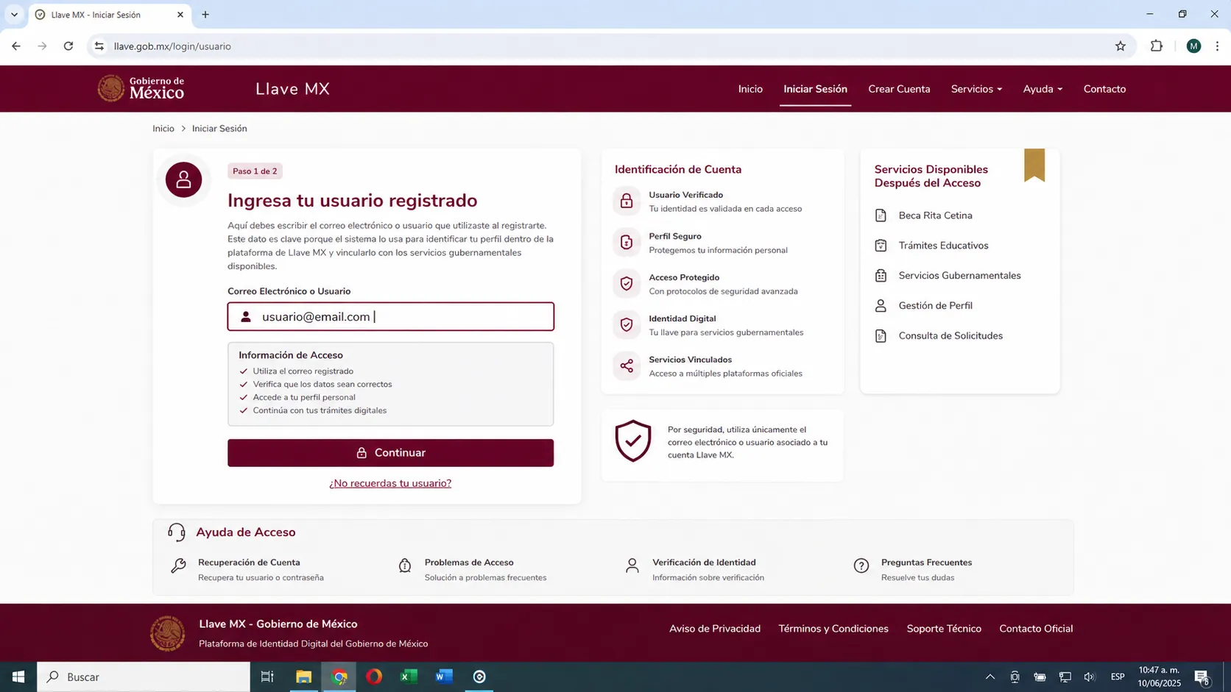
Task: Open Crear Cuenta from the navigation bar
Action: pos(899,89)
